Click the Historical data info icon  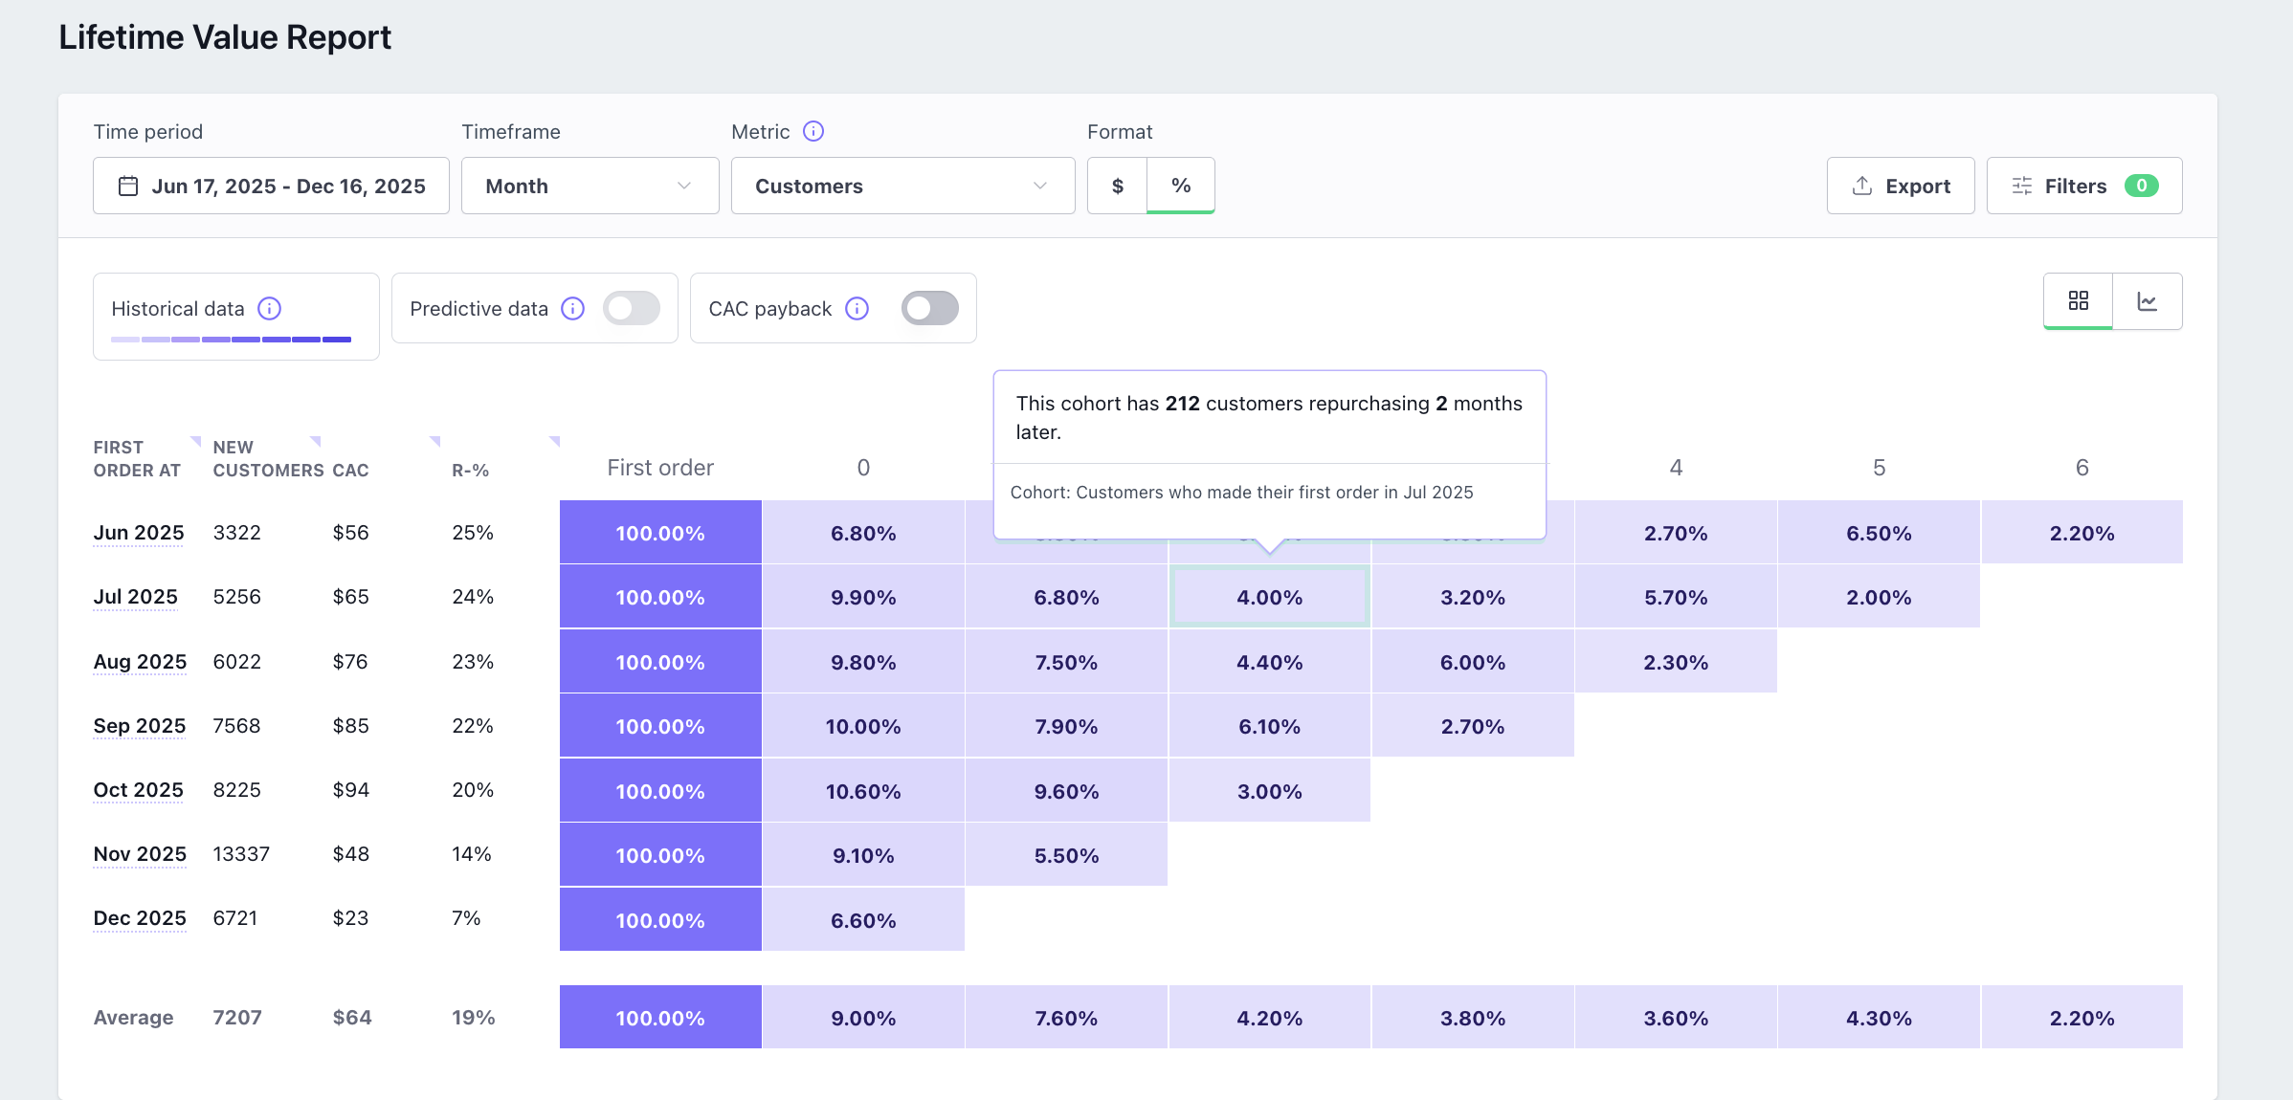click(x=270, y=308)
